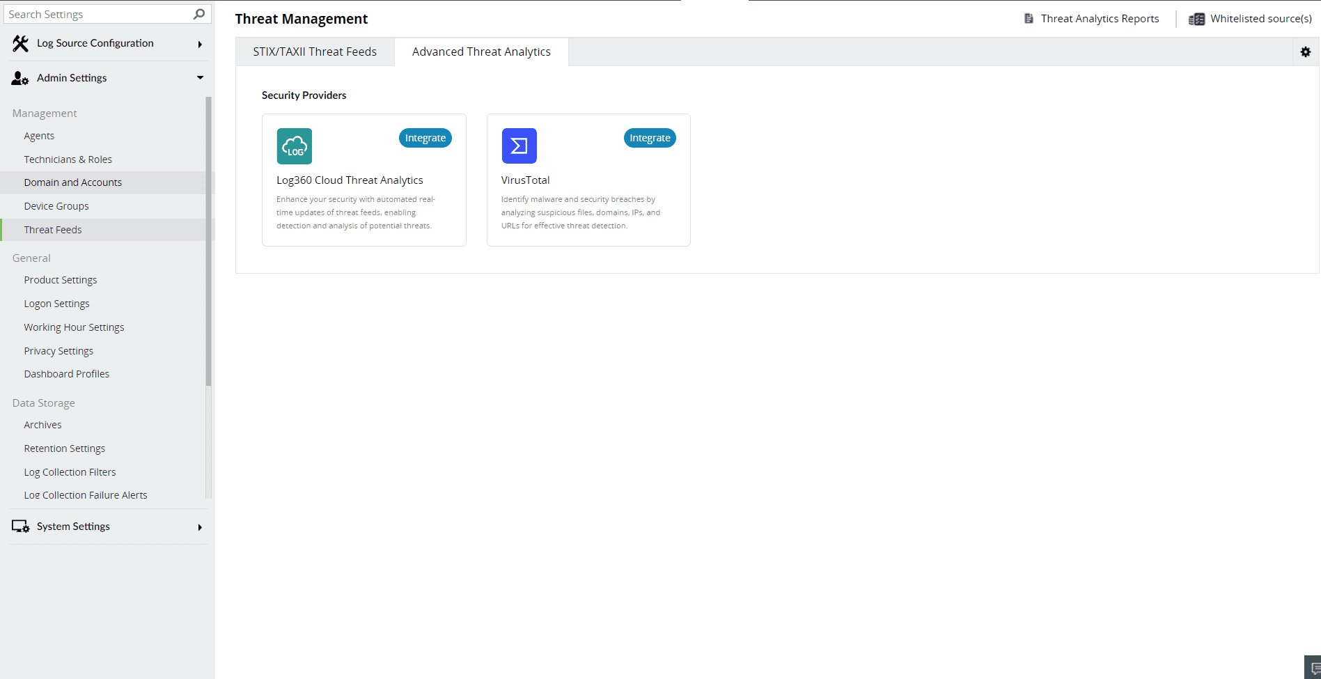Open the gear settings icon near the tabs
1321x679 pixels.
(1305, 51)
